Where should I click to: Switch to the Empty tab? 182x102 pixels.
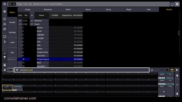click(x=28, y=9)
